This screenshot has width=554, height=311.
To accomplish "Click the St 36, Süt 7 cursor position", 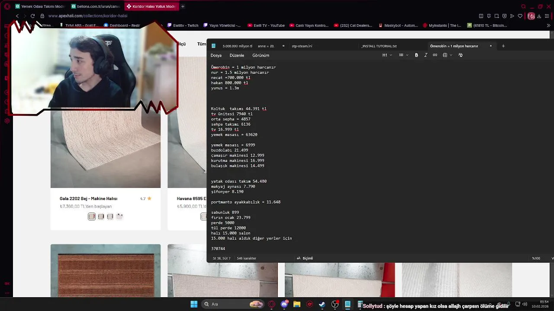I will click(x=221, y=258).
